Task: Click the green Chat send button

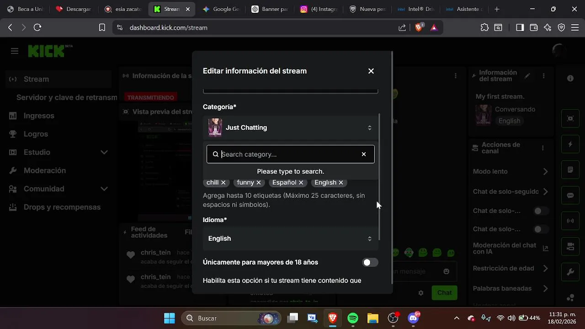Action: (x=444, y=292)
